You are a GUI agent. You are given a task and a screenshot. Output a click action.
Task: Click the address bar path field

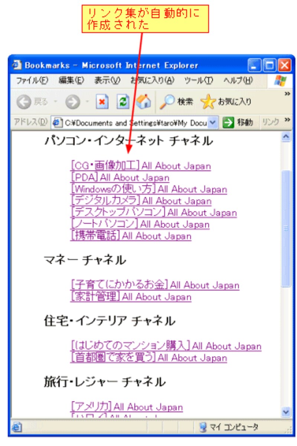(135, 123)
